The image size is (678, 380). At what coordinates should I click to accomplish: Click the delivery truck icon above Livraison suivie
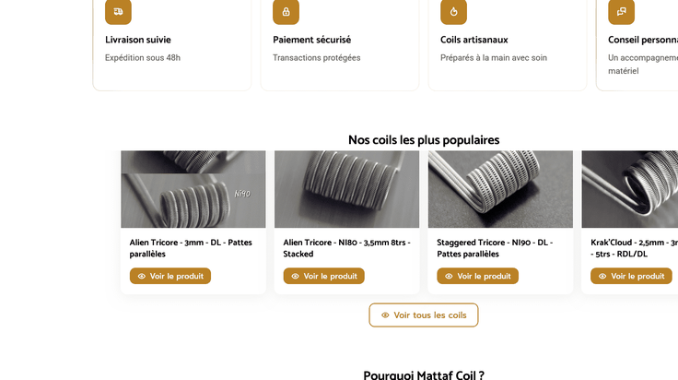click(x=118, y=12)
